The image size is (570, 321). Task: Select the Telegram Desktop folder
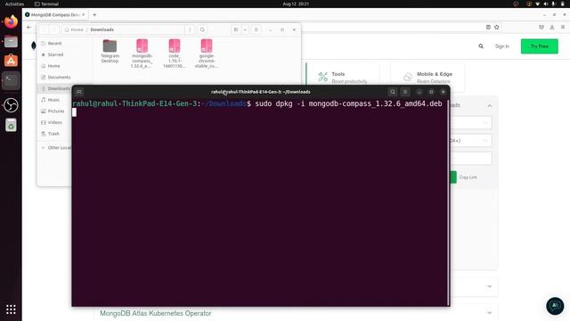click(x=110, y=52)
